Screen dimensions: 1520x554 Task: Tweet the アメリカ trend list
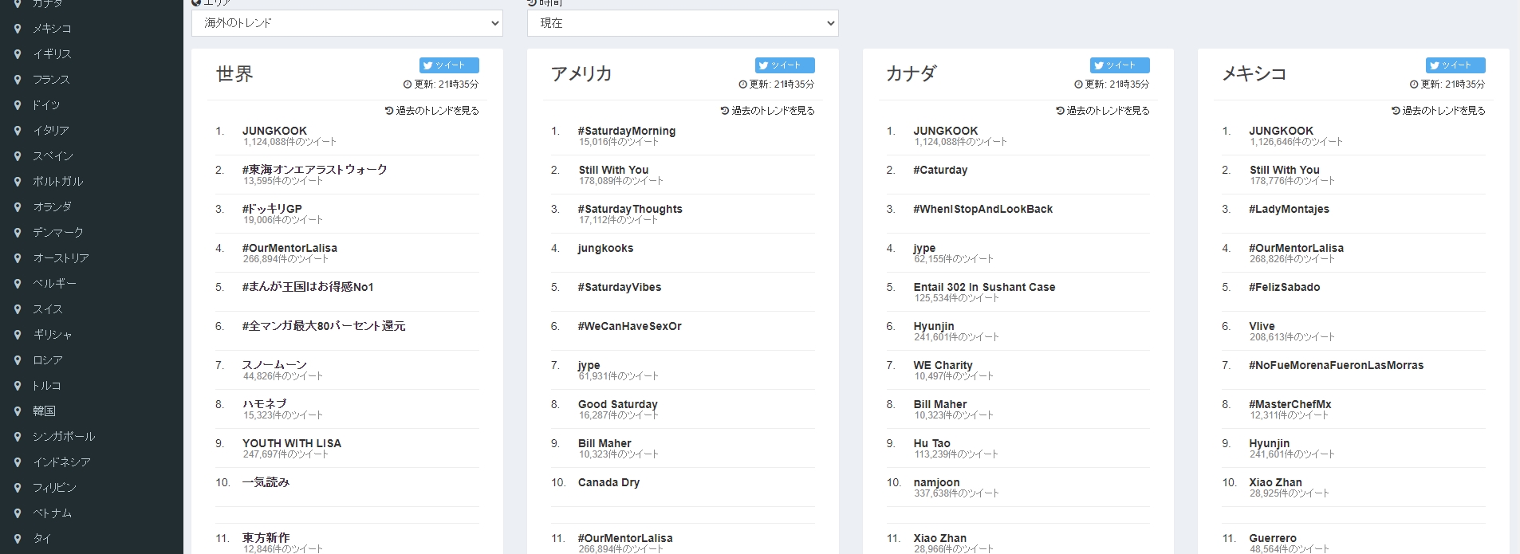click(x=785, y=65)
